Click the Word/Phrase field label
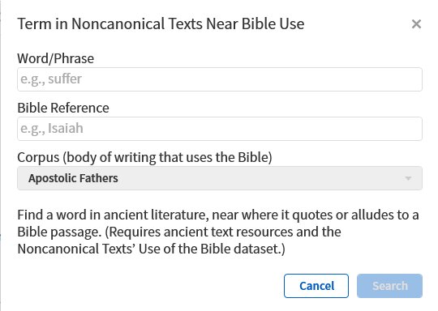This screenshot has width=438, height=311. (56, 58)
